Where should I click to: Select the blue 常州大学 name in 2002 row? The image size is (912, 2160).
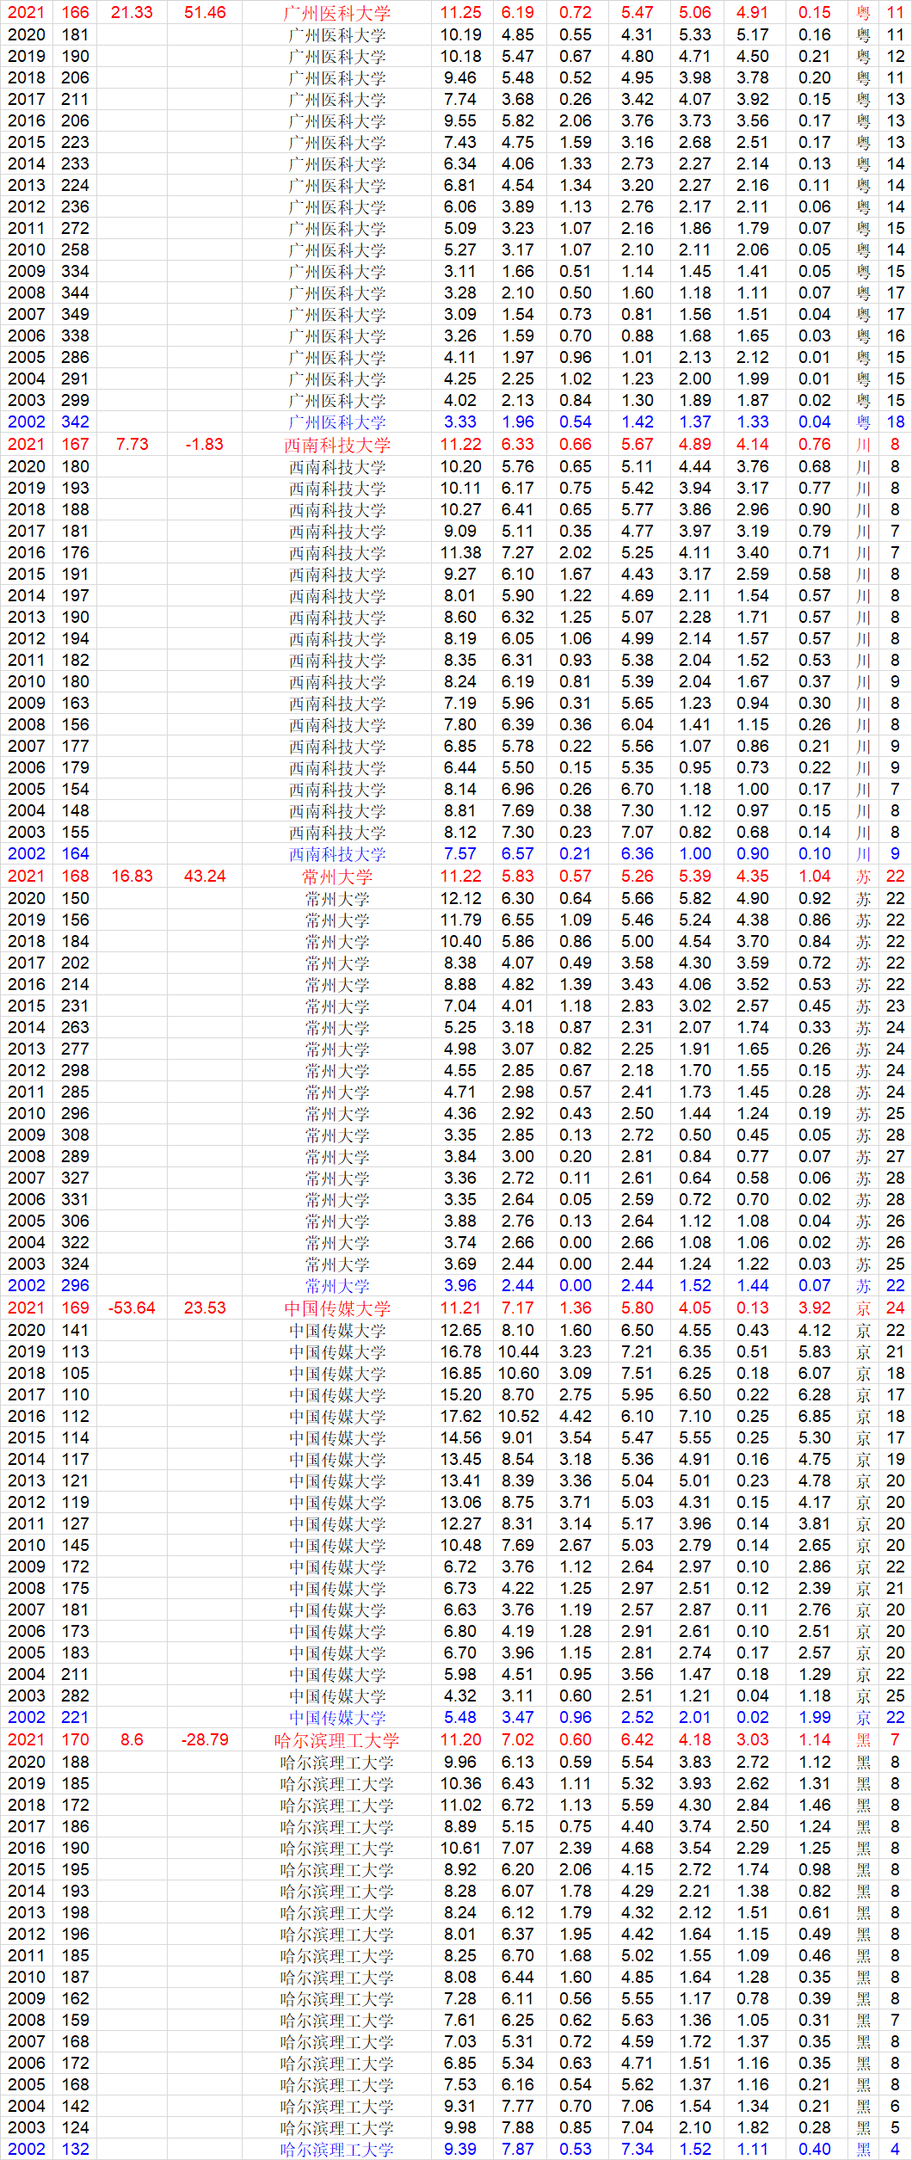click(x=336, y=1285)
